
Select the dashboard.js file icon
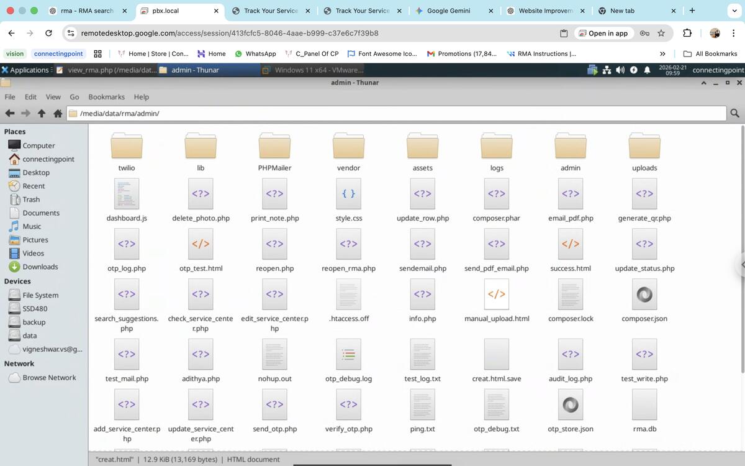point(127,194)
